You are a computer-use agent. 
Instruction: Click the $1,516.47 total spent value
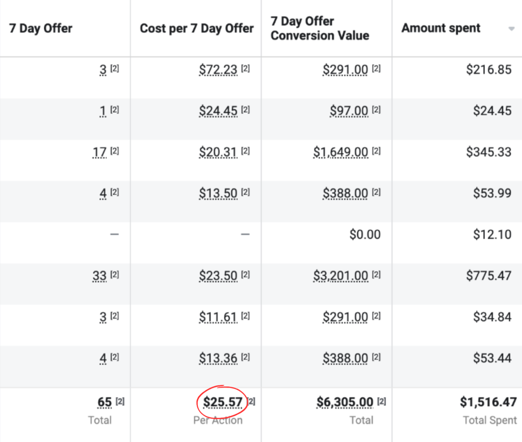(x=488, y=402)
